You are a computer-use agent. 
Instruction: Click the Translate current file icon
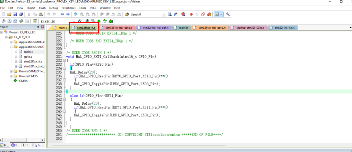pyautogui.click(x=3, y=21)
